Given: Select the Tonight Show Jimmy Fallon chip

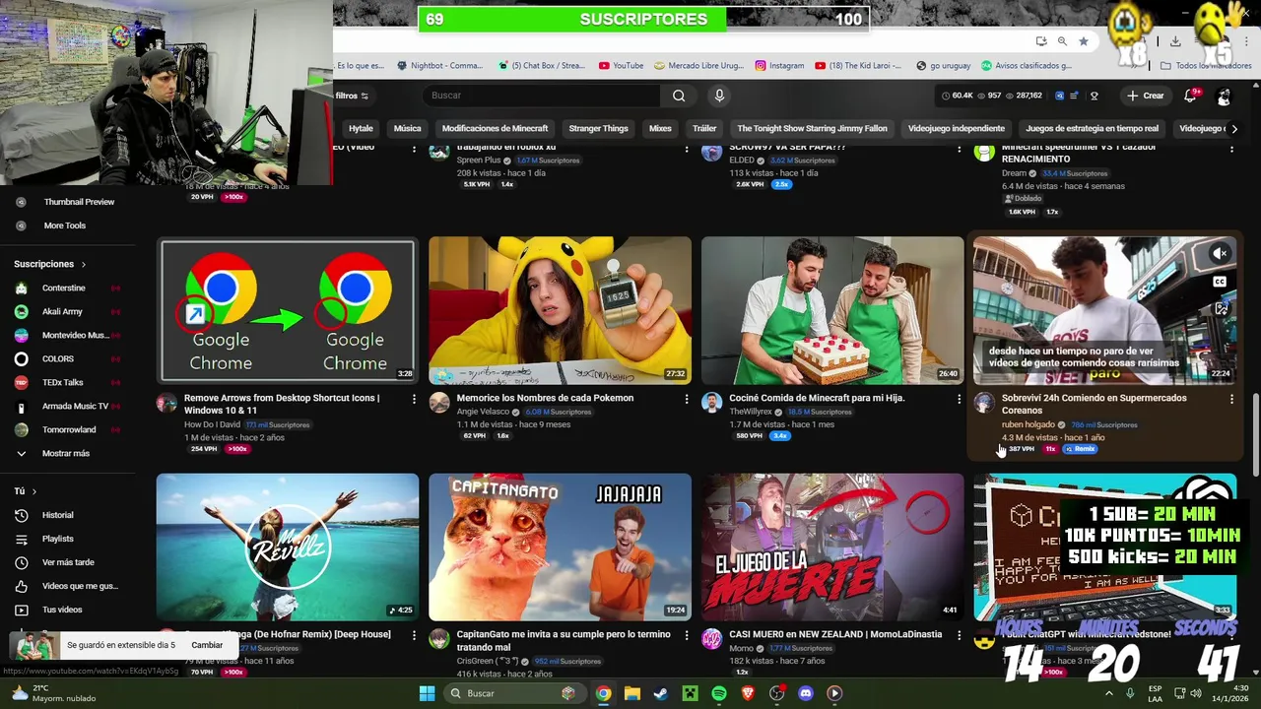Looking at the screenshot, I should pyautogui.click(x=812, y=128).
